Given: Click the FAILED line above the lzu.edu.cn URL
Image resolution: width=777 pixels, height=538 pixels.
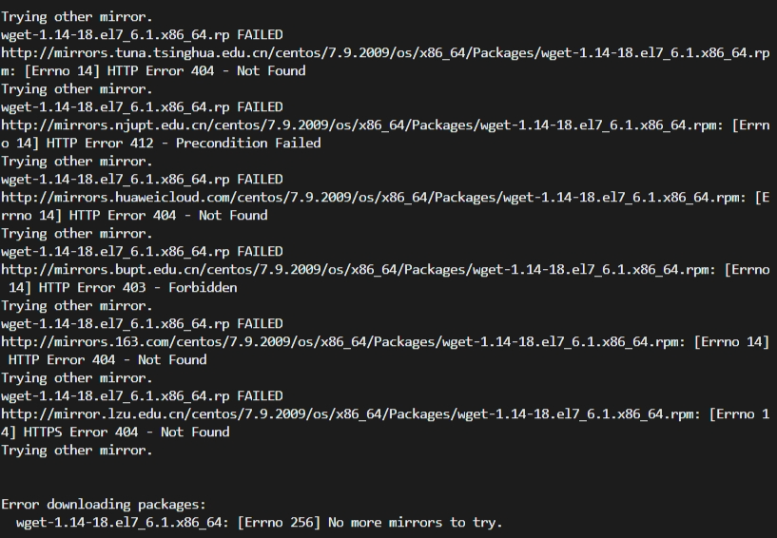Looking at the screenshot, I should click(142, 395).
